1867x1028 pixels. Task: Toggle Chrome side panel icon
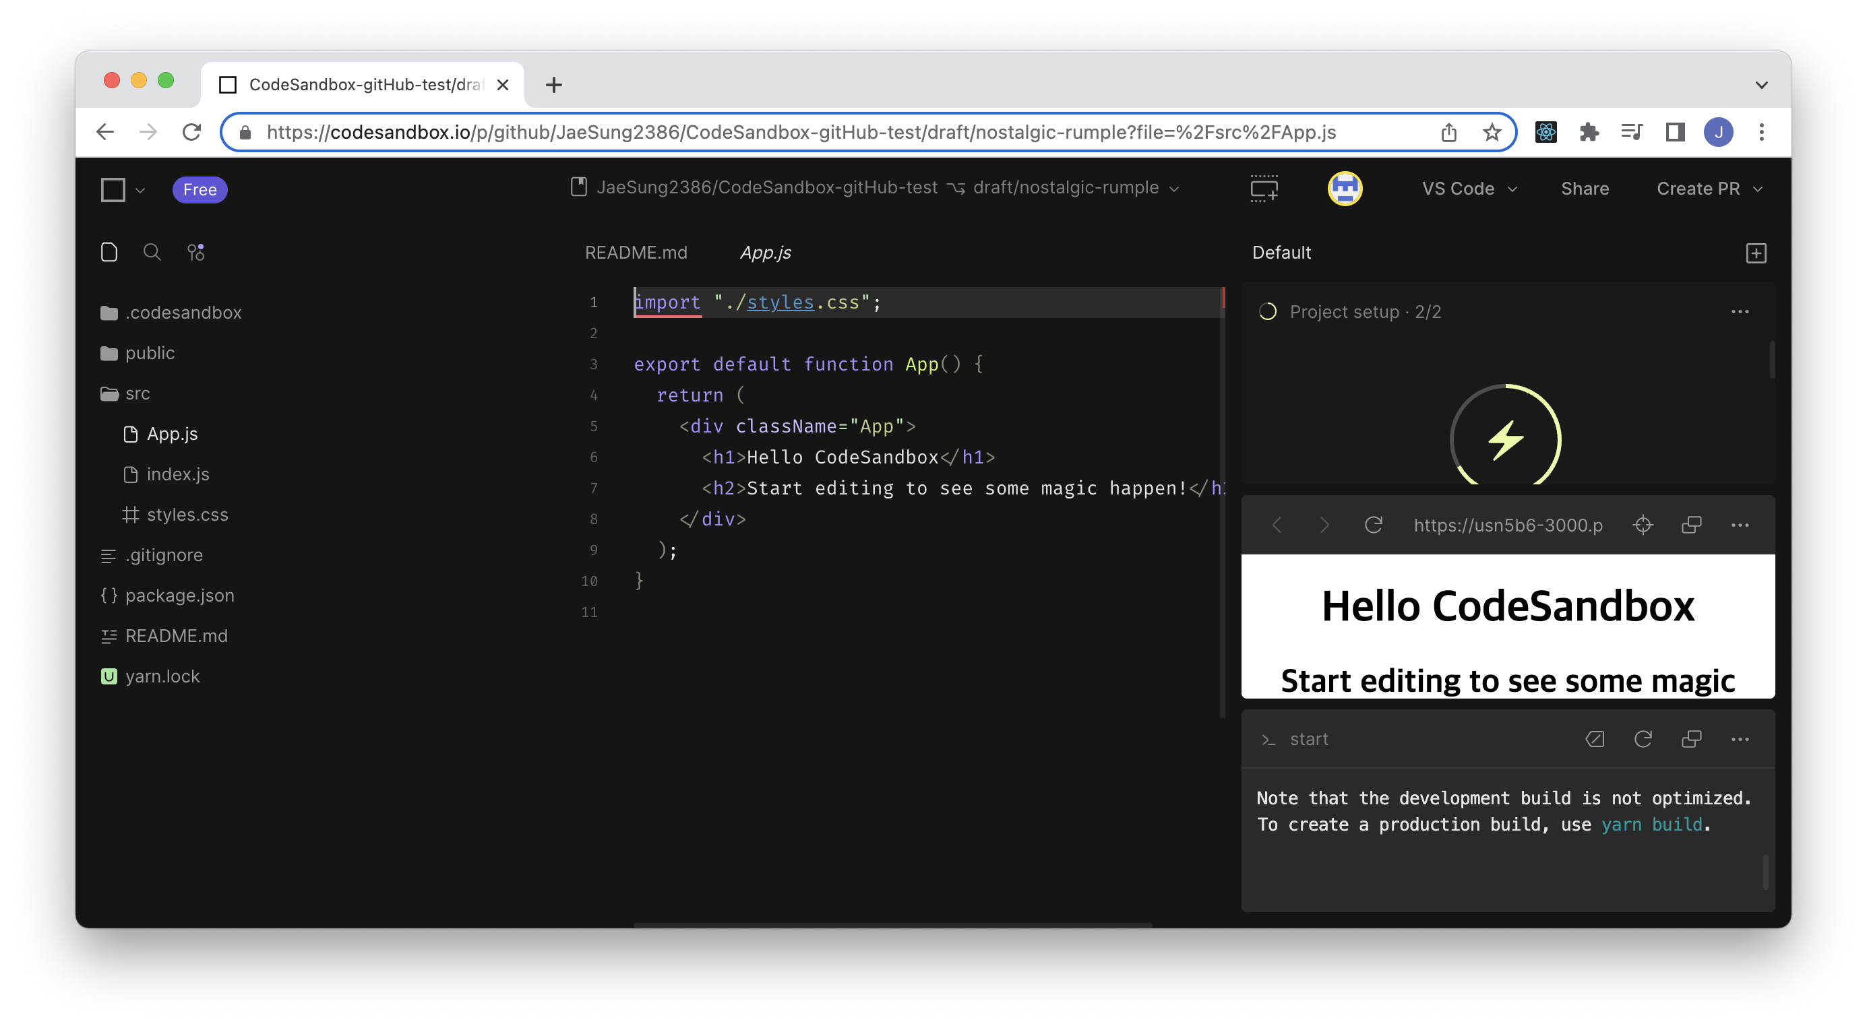[x=1675, y=132]
